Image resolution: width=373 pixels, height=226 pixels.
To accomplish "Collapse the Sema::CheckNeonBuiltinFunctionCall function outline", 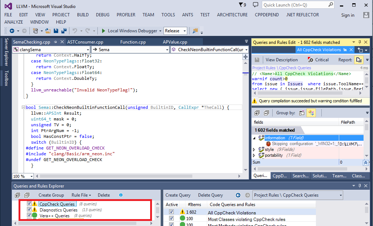I will tap(23, 107).
